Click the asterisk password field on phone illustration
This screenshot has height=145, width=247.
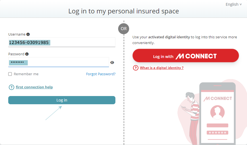[x=217, y=133]
